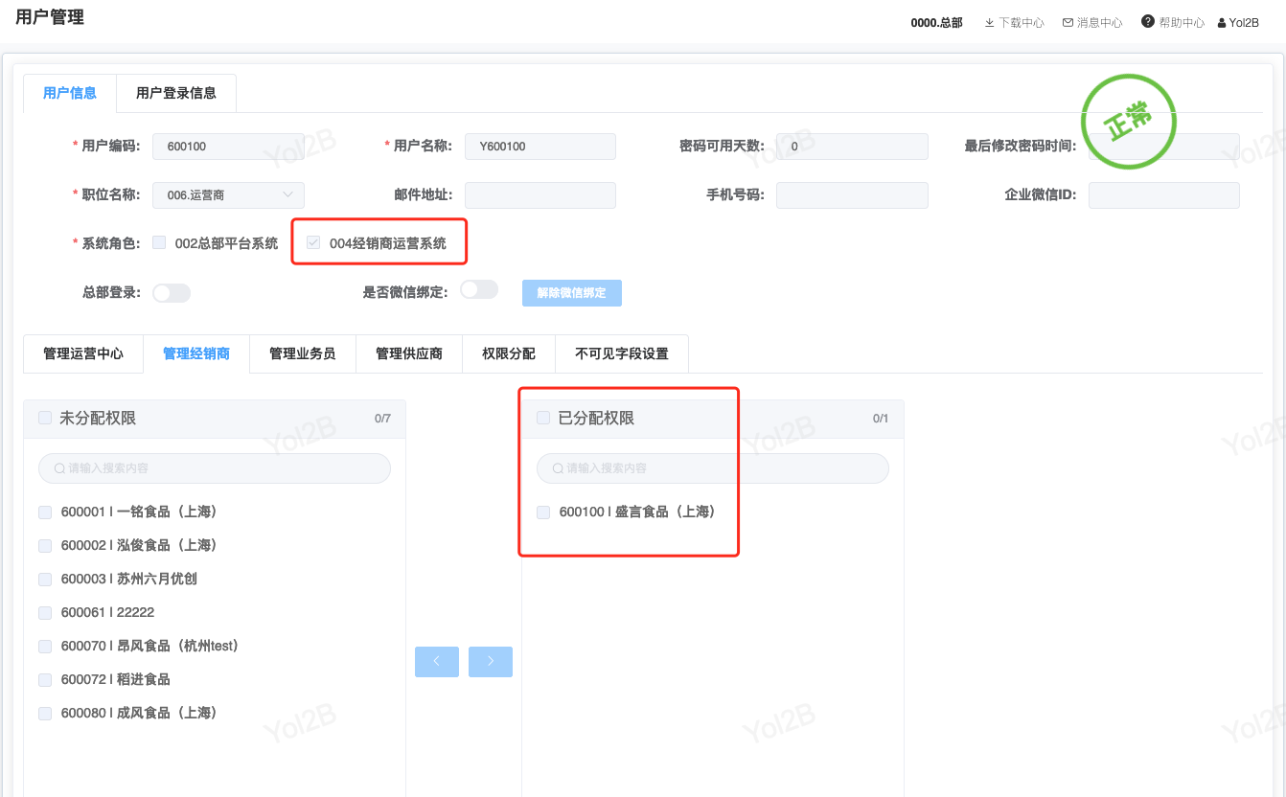Image resolution: width=1286 pixels, height=797 pixels.
Task: Open the download center icon
Action: click(x=990, y=22)
